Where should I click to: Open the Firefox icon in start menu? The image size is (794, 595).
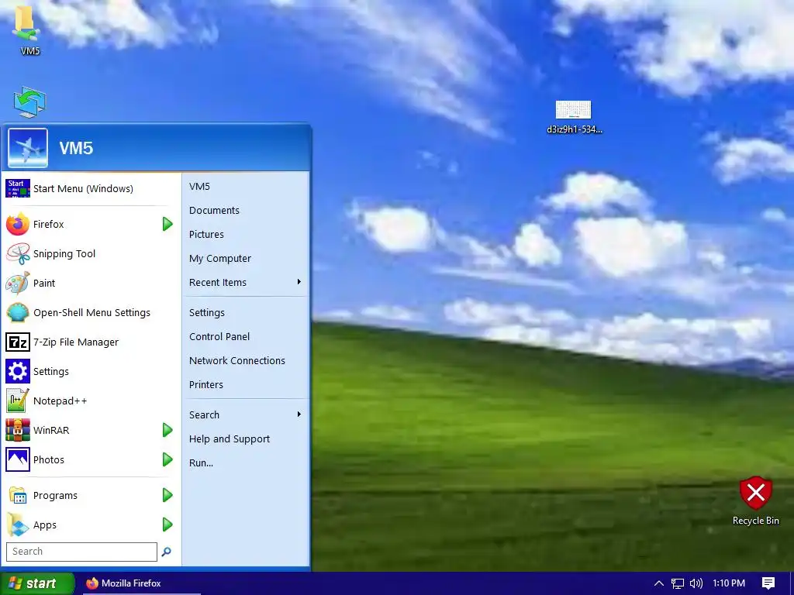point(18,224)
